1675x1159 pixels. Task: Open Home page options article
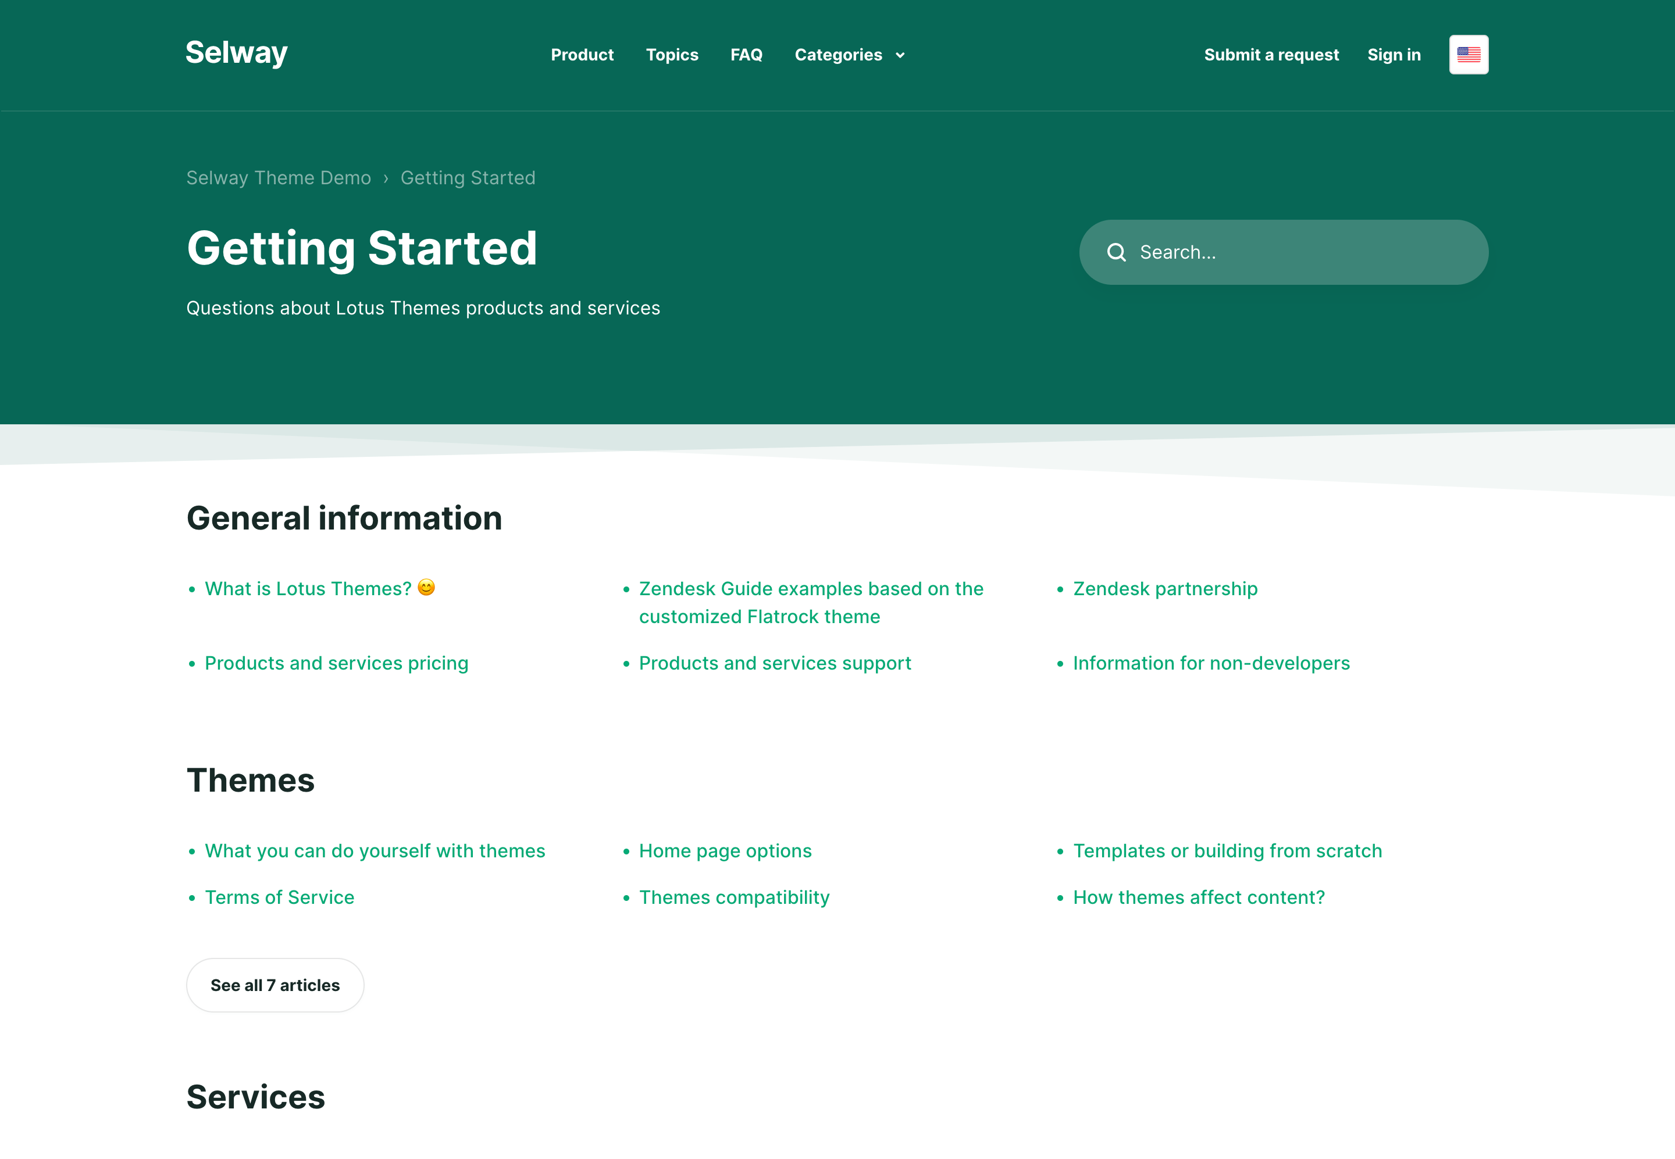point(725,850)
